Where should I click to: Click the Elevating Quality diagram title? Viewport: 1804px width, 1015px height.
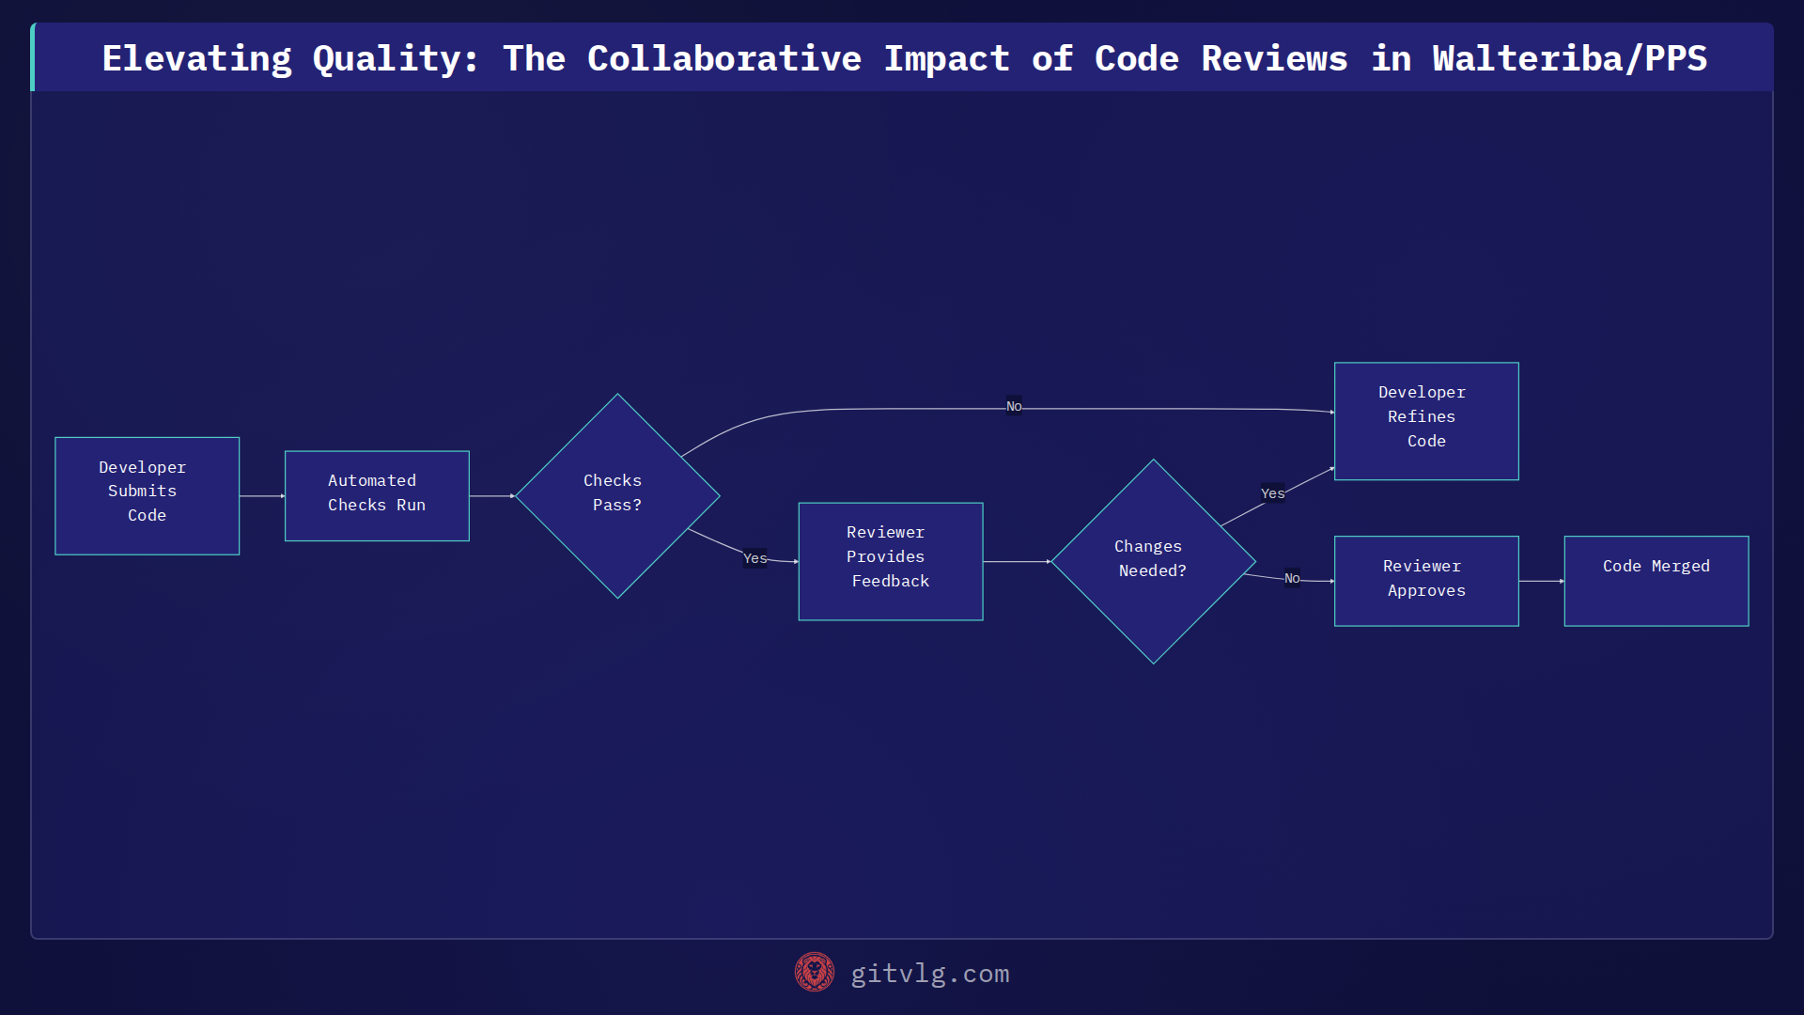click(904, 58)
